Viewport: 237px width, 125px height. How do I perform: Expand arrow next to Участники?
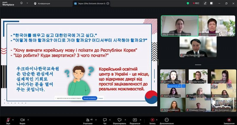(96, 120)
